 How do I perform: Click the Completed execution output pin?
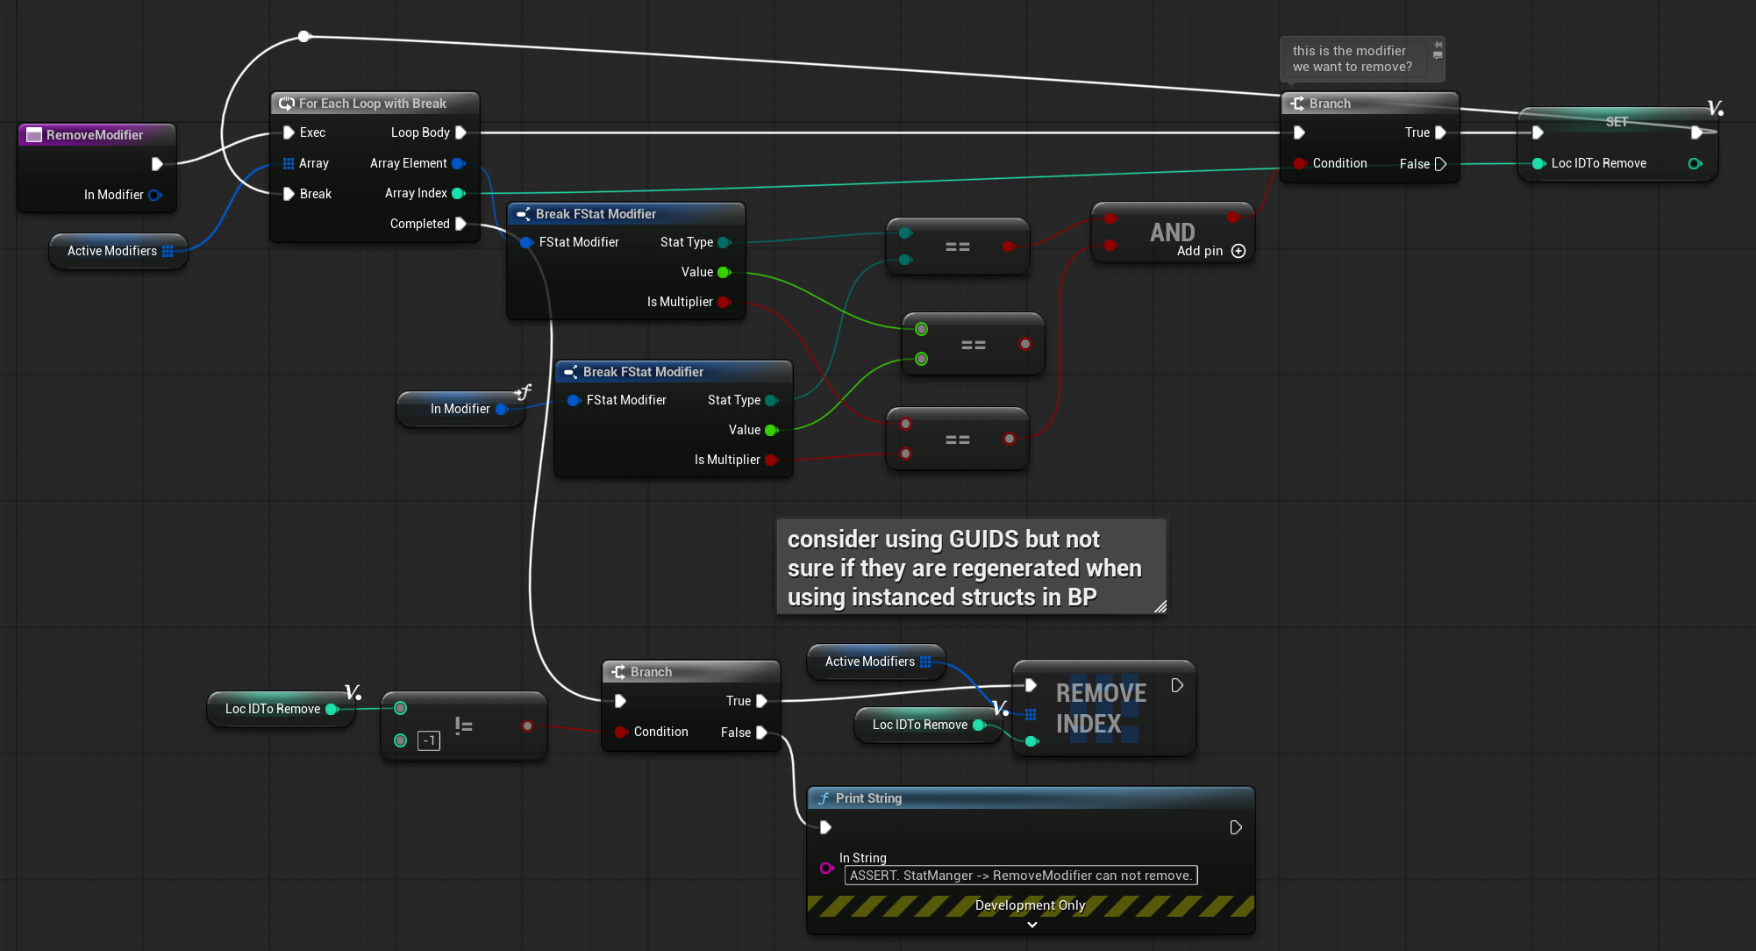click(460, 224)
